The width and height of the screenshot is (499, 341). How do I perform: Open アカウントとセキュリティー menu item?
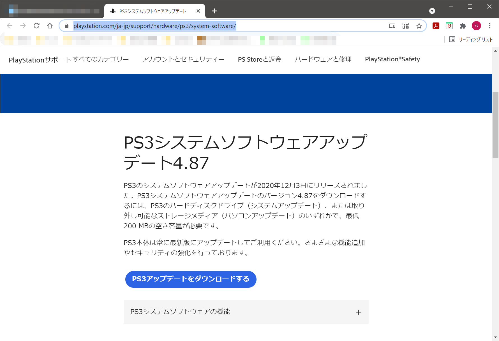tap(183, 59)
